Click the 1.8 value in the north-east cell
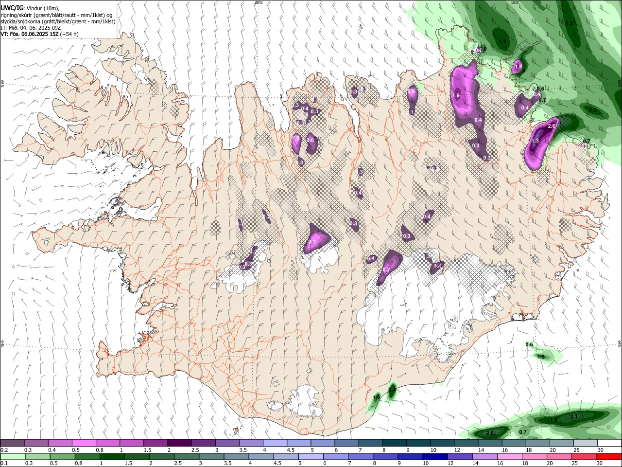 click(x=518, y=67)
